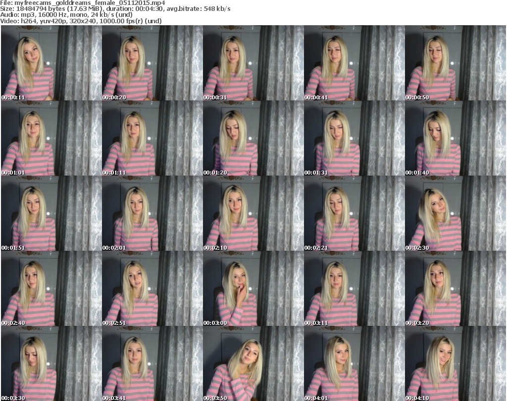Screen dimensions: 507x401
Task: Choose the thumbnail labeled 00:04:01
Action: pyautogui.click(x=354, y=363)
